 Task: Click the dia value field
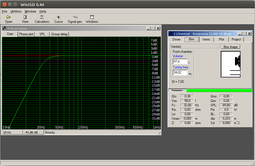pyautogui.click(x=226, y=119)
